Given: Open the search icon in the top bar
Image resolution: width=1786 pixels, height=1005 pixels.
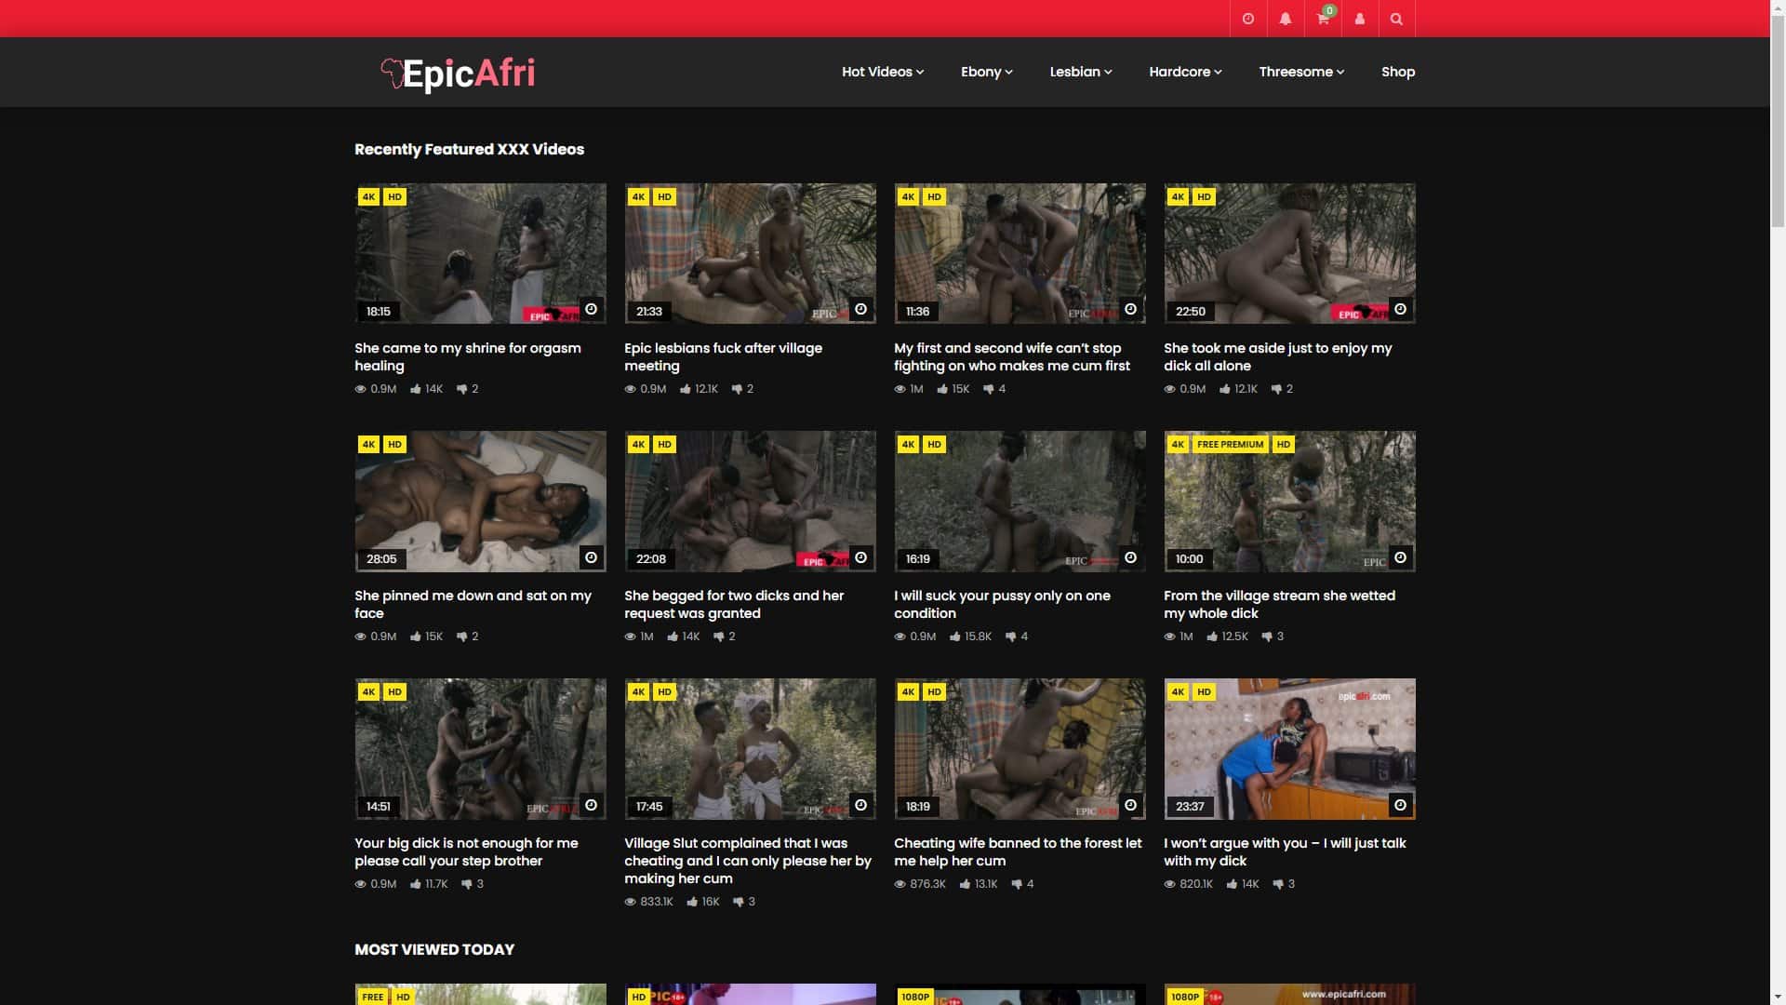Looking at the screenshot, I should (x=1396, y=19).
